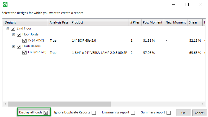The image size is (208, 117).
Task: Click the horizontal scrollbar thumb
Action: [x=59, y=104]
